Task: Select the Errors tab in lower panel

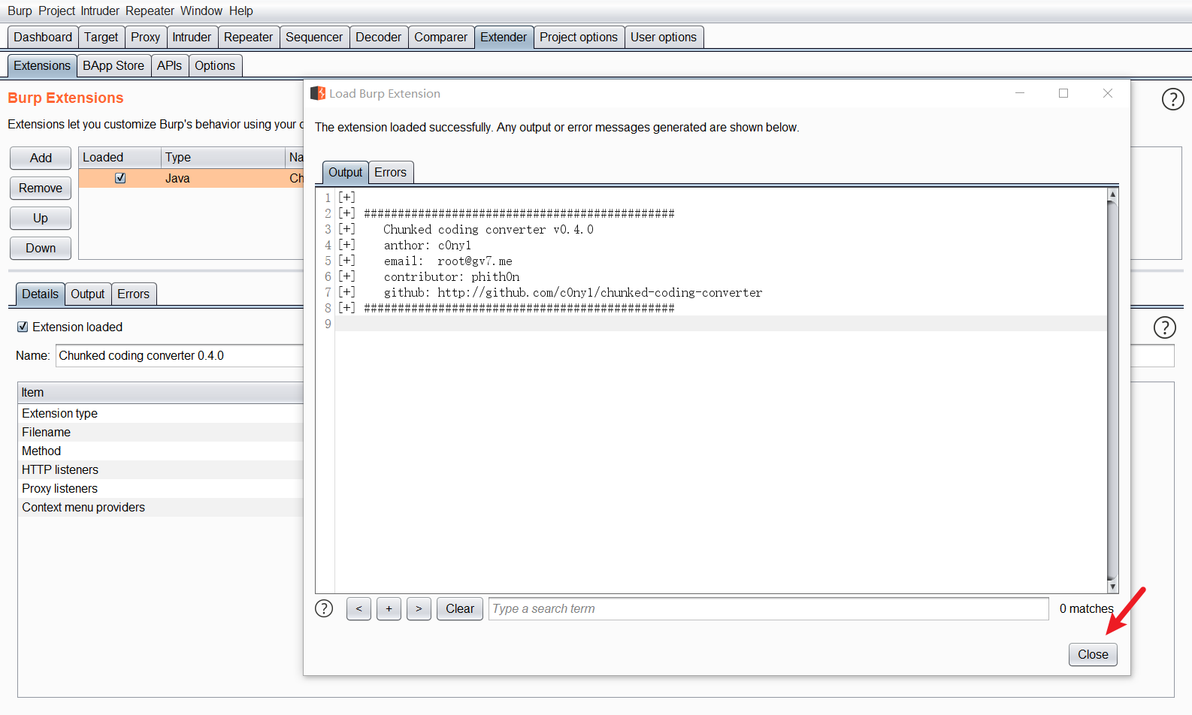Action: (133, 294)
